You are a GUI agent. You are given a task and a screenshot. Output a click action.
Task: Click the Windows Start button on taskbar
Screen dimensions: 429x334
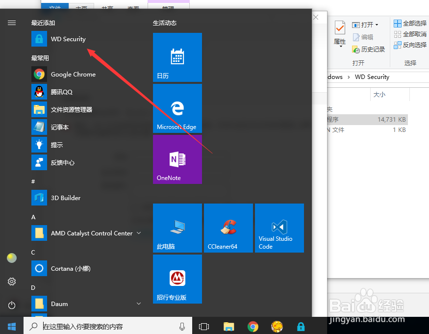11,326
